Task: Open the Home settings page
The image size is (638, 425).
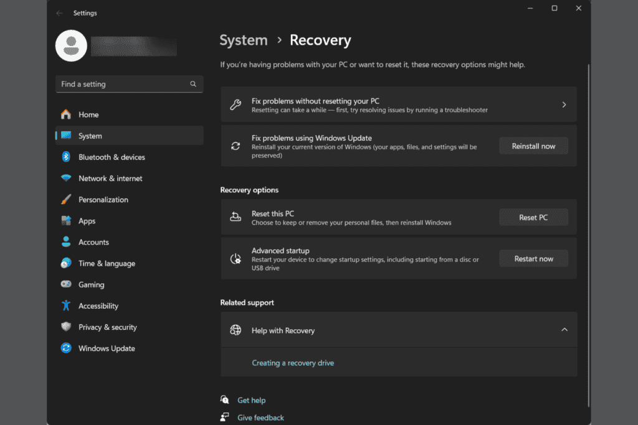Action: tap(130, 114)
